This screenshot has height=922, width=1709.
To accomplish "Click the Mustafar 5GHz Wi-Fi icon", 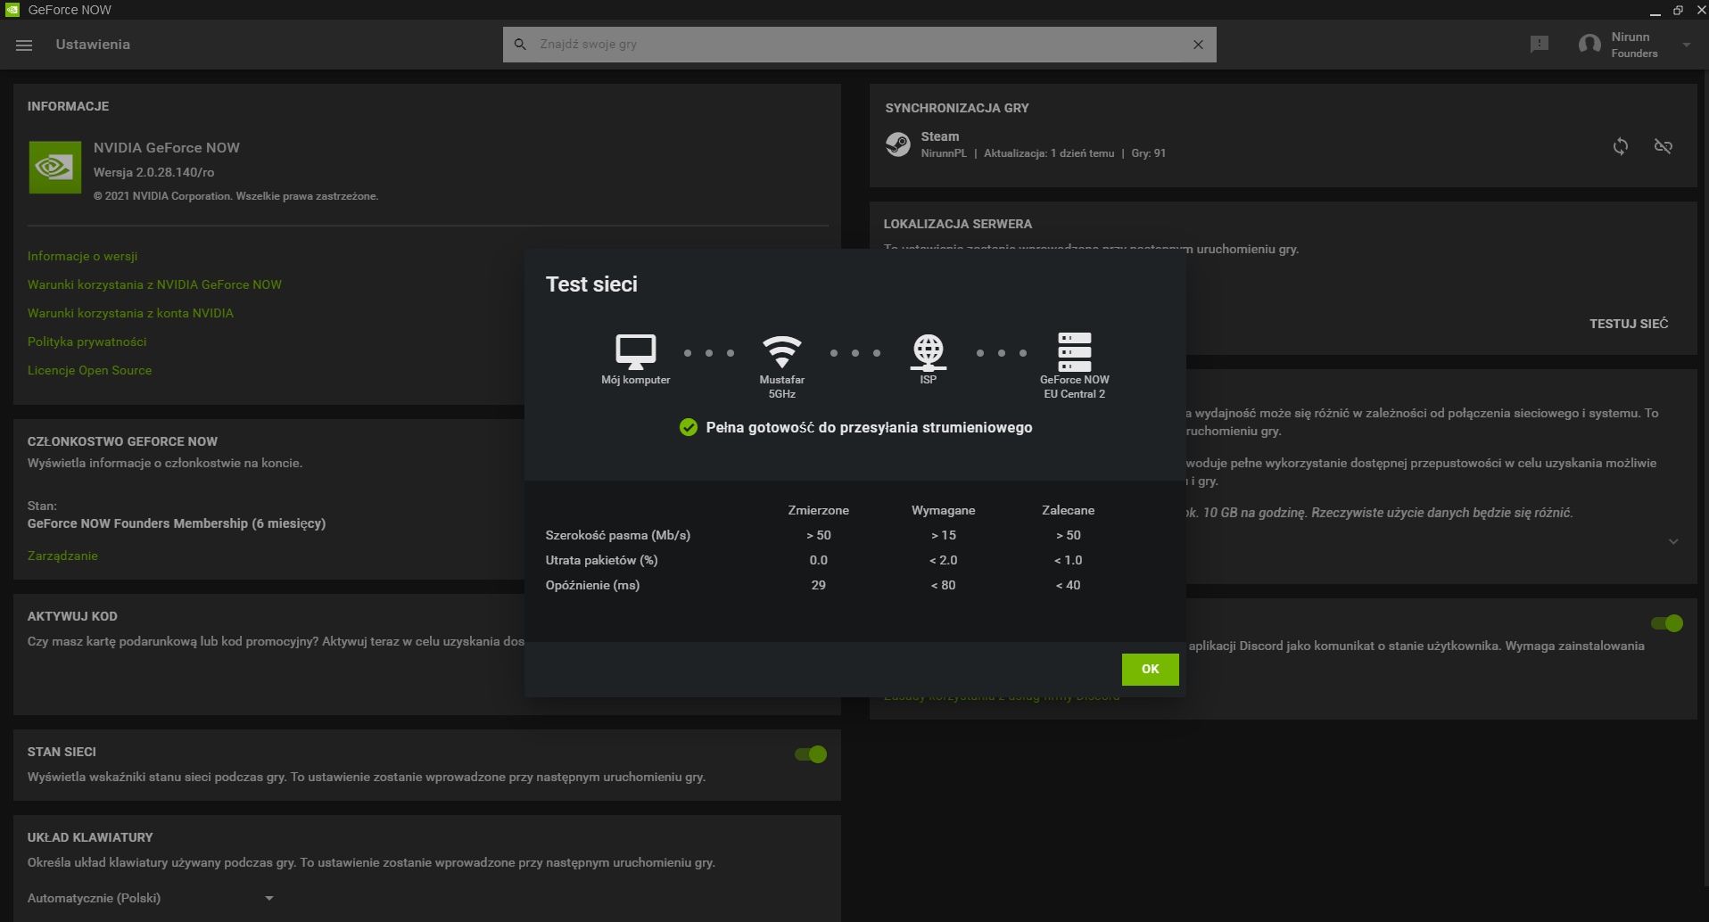I will click(x=781, y=351).
